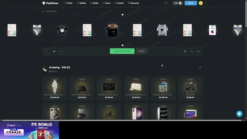Click the Apple gift card in reel
This screenshot has height=139, width=247.
pos(212,30)
